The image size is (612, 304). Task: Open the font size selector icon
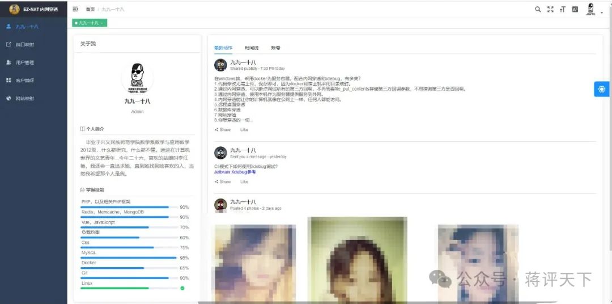pos(563,9)
